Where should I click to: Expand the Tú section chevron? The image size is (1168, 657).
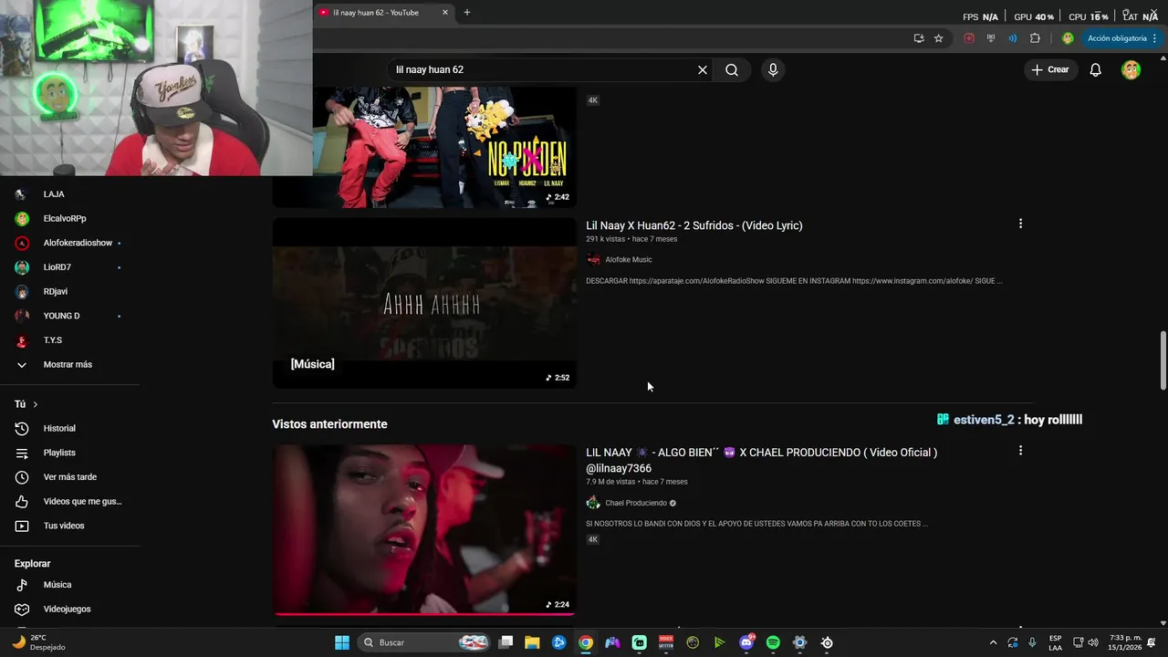click(36, 404)
